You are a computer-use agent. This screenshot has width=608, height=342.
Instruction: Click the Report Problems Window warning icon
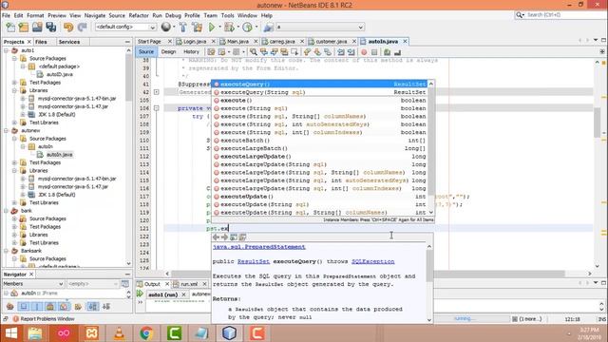point(15,319)
